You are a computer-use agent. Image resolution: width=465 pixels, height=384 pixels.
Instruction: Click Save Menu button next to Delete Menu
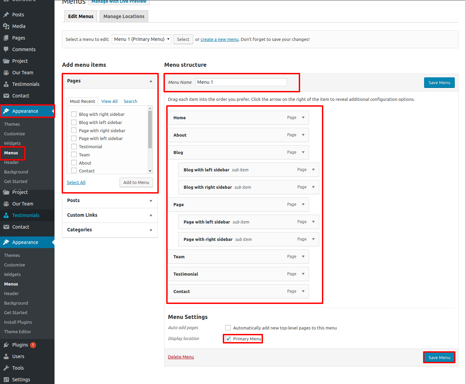(x=439, y=357)
